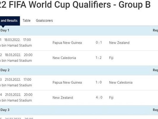This screenshot has width=158, height=119.
Task: Open the 1 : 0 score result
Action: [98, 82]
